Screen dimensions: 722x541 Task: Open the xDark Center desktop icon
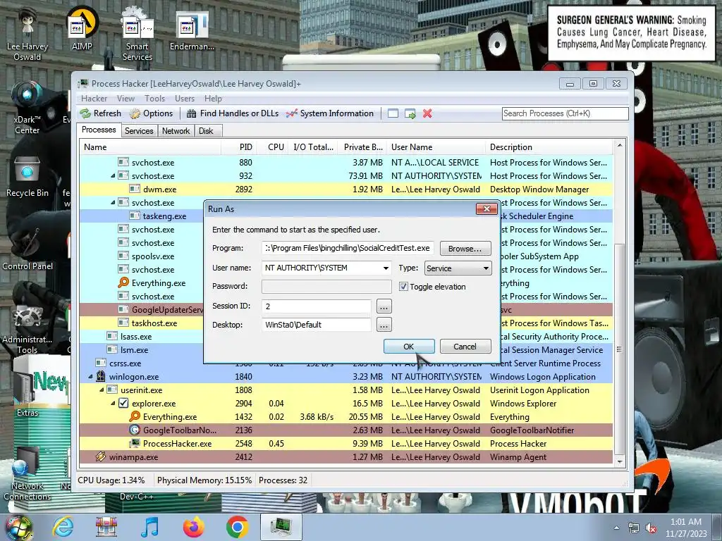point(27,108)
